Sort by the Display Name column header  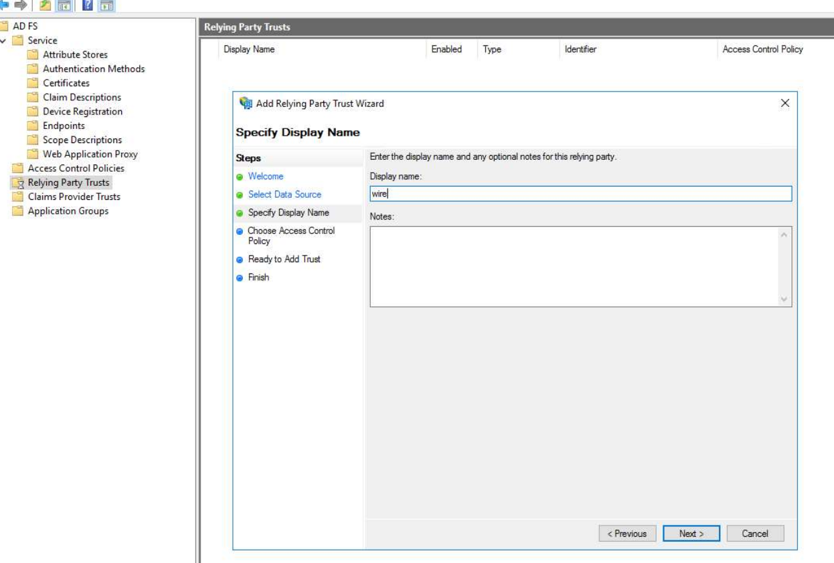pos(249,49)
